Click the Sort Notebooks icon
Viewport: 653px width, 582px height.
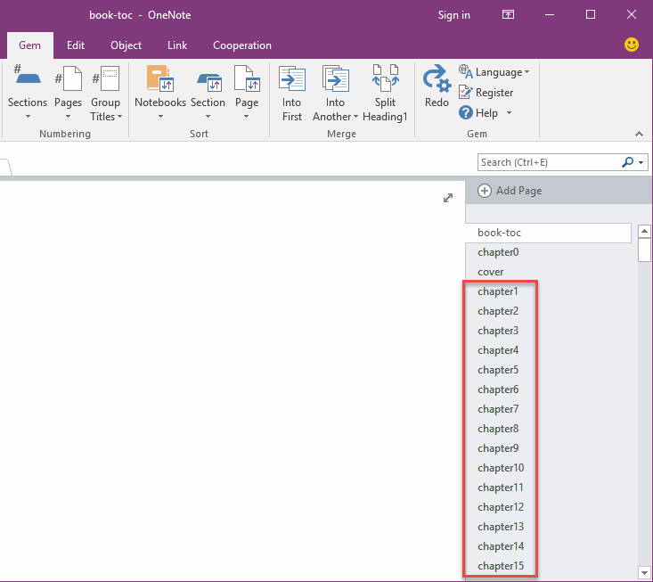tap(160, 78)
